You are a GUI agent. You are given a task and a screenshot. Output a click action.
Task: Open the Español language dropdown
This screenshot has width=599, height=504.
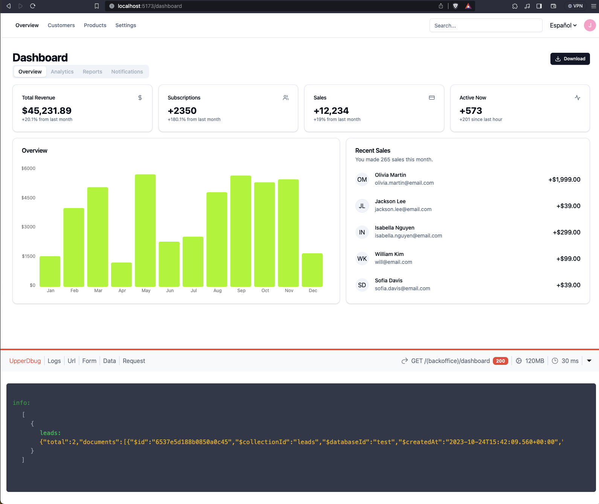click(x=563, y=25)
